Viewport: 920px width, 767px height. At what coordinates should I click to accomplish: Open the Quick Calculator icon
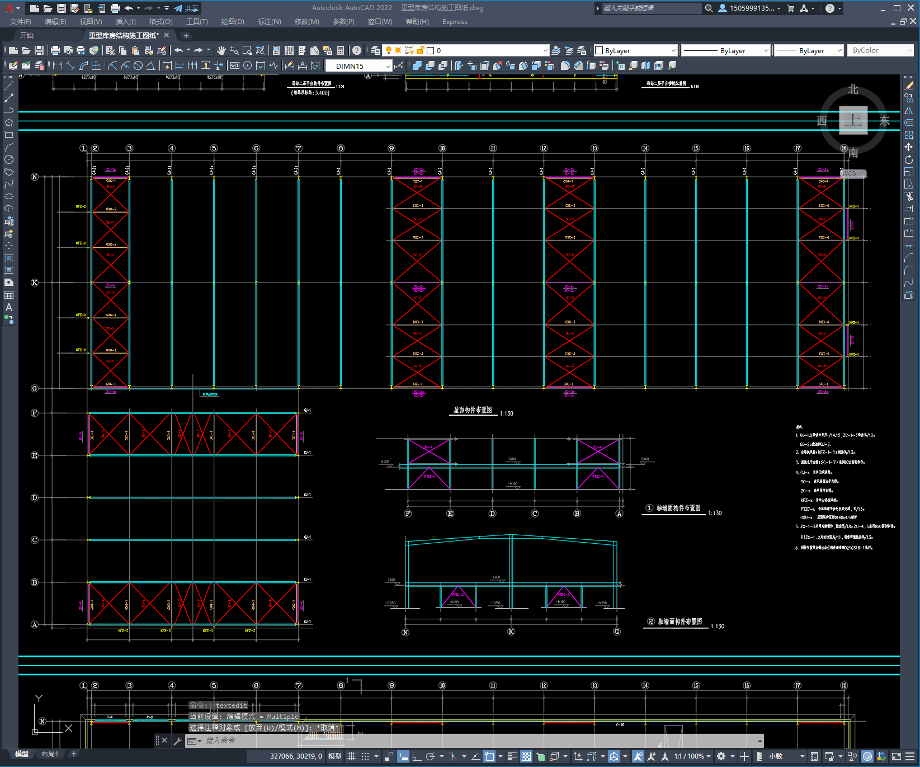[x=341, y=50]
